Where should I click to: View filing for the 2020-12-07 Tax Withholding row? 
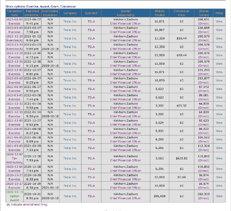click(219, 158)
